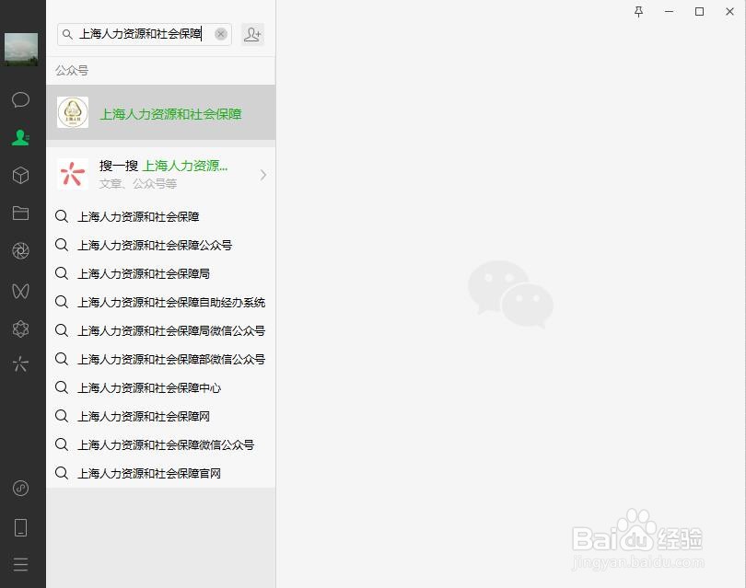Minimize the WeChat window
The image size is (746, 588).
669,11
